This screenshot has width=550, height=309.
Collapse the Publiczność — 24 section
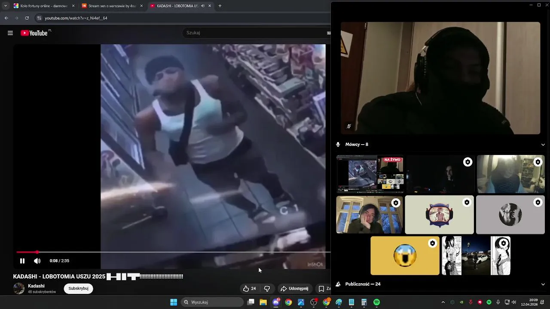coord(543,284)
